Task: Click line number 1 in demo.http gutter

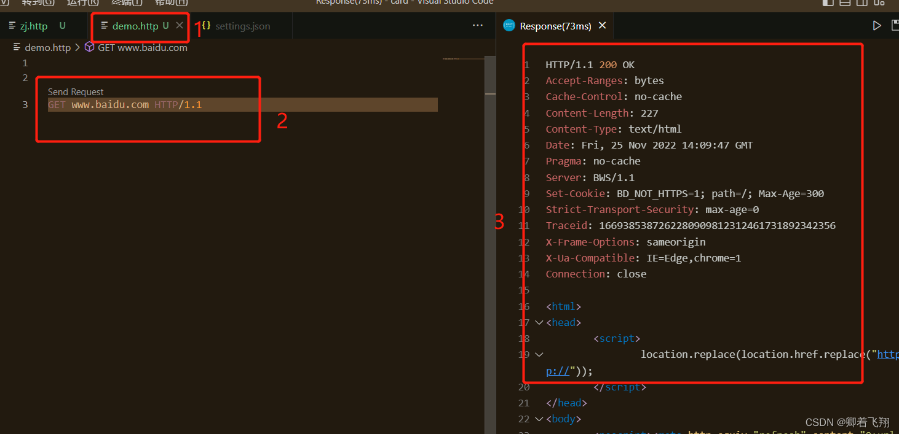Action: coord(25,63)
